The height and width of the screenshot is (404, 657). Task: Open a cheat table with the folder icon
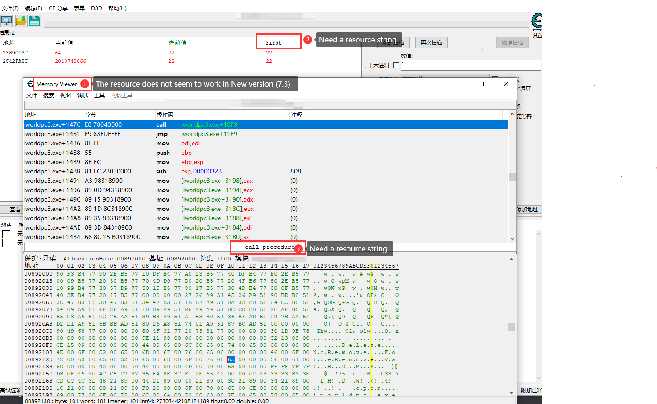(x=21, y=21)
